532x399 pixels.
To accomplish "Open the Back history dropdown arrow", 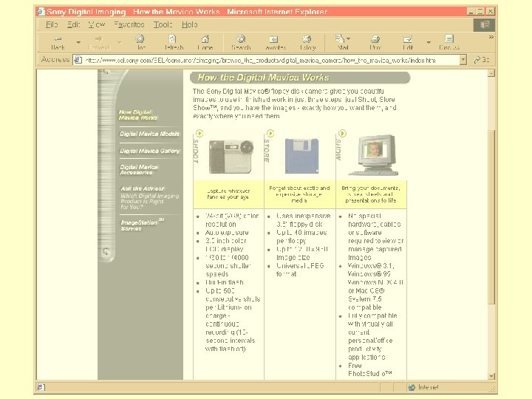I will [78, 42].
